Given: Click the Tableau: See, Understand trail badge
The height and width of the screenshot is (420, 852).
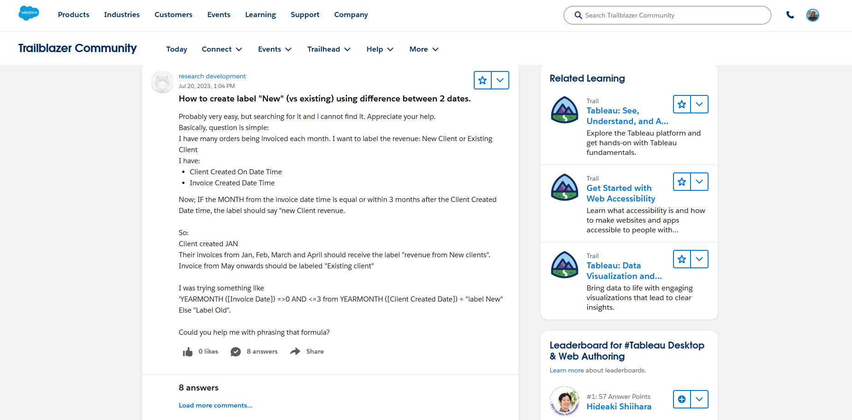Looking at the screenshot, I should pyautogui.click(x=565, y=110).
